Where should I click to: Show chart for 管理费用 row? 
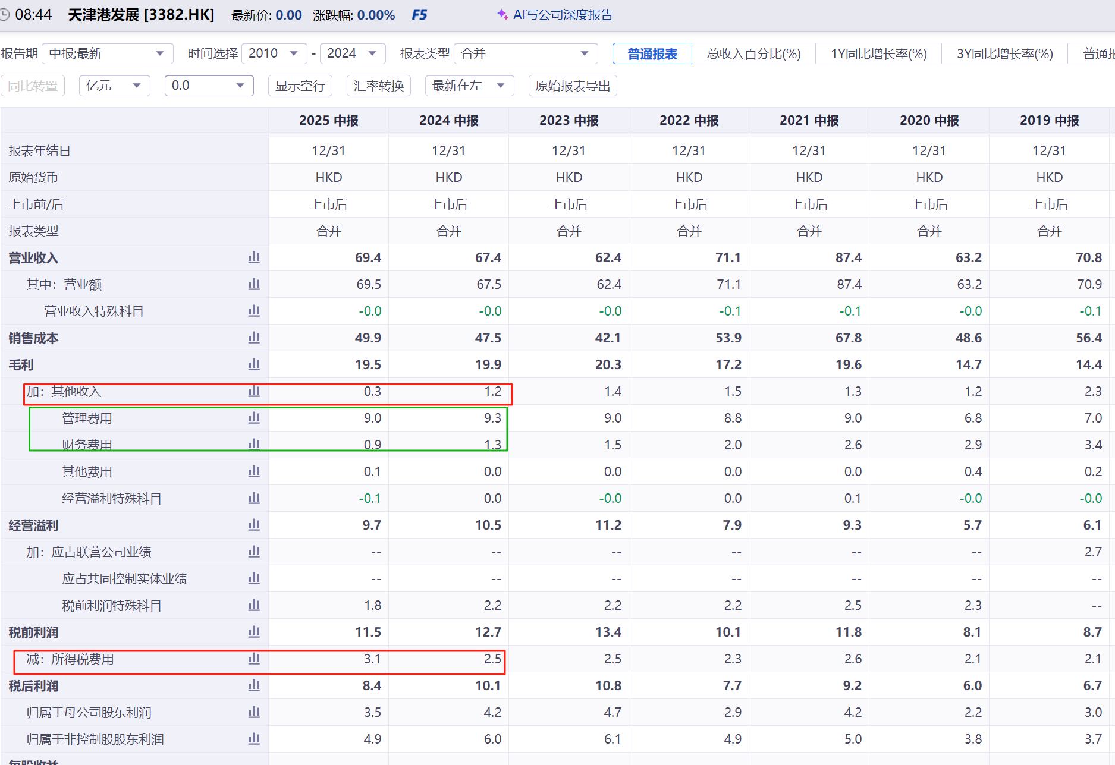coord(254,418)
